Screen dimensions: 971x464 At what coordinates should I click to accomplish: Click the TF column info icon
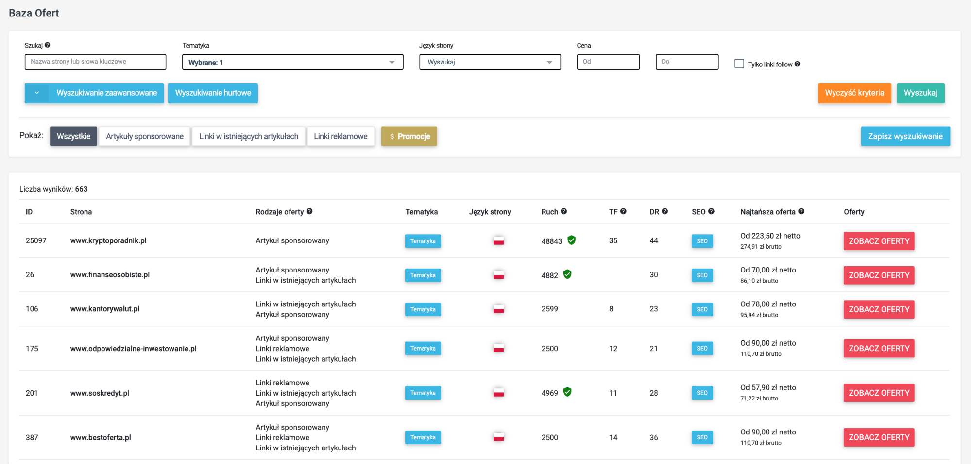click(623, 211)
